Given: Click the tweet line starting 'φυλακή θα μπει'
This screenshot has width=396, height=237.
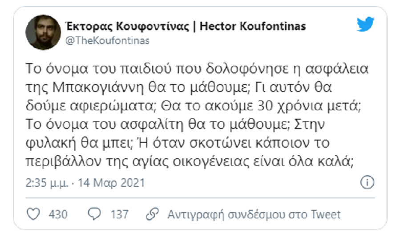Looking at the screenshot, I should coord(79,143).
